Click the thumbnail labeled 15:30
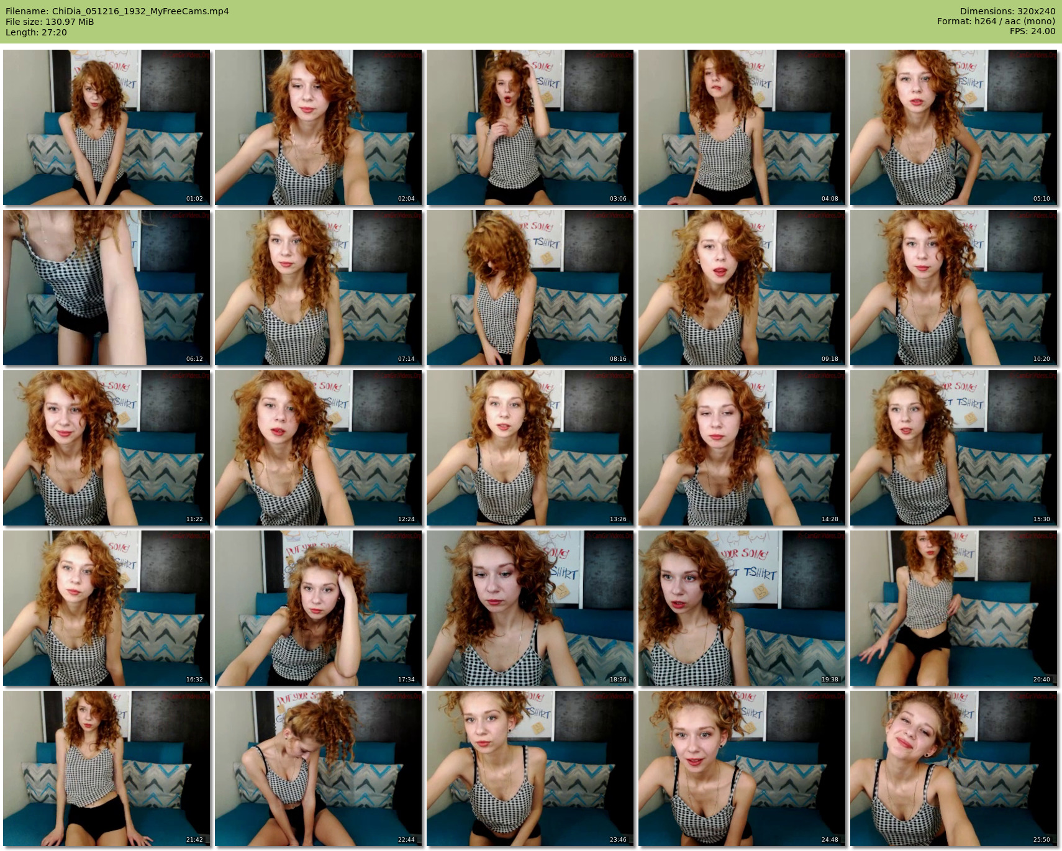1062x851 pixels. 954,448
